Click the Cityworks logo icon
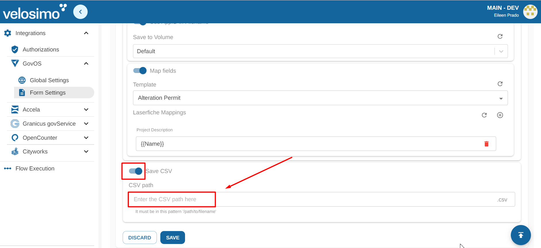541x248 pixels. [x=15, y=151]
